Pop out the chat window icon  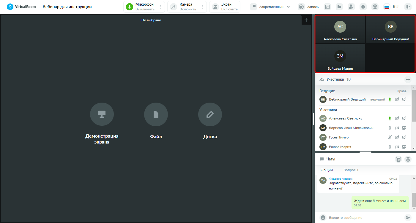[398, 159]
